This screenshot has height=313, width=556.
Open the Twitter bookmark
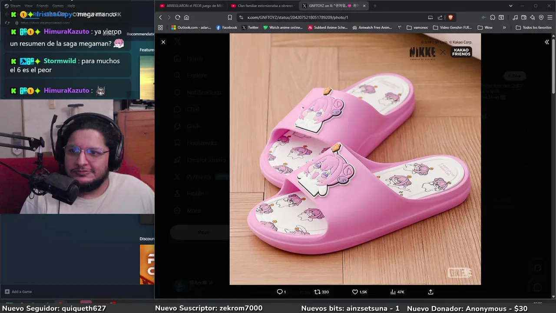250,27
